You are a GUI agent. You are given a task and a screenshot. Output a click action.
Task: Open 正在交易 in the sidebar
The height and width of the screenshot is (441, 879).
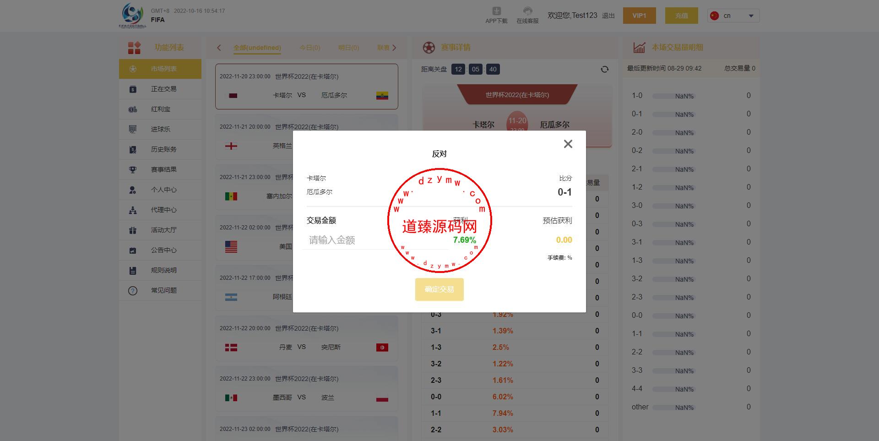[x=160, y=89]
